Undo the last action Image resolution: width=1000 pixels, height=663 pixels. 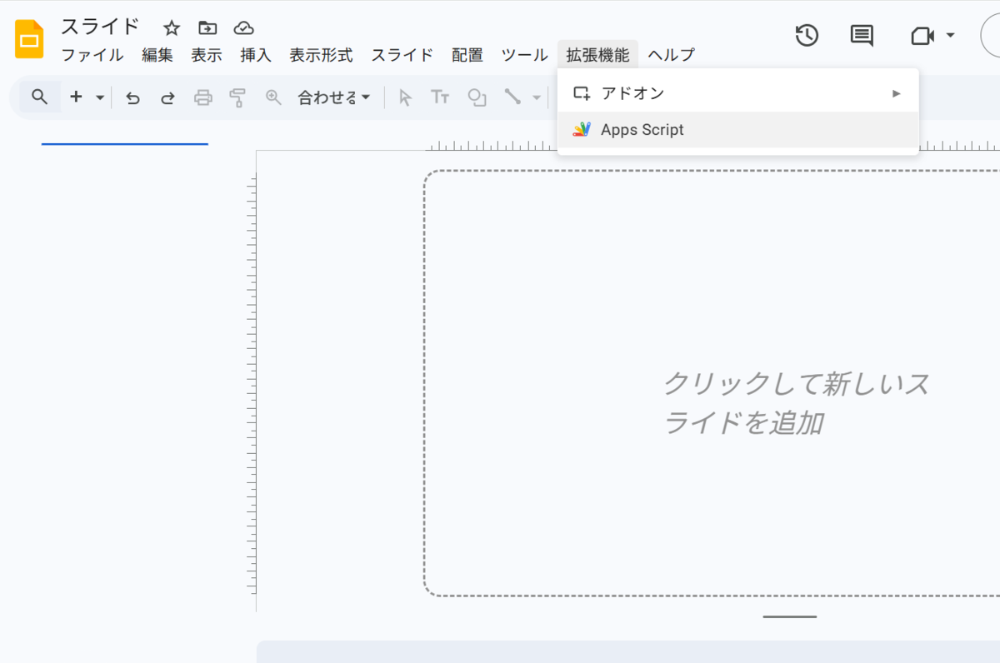(132, 97)
